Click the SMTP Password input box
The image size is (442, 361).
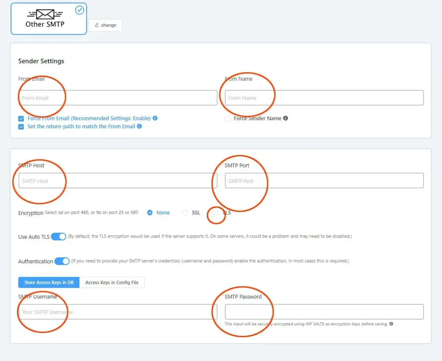(x=324, y=312)
